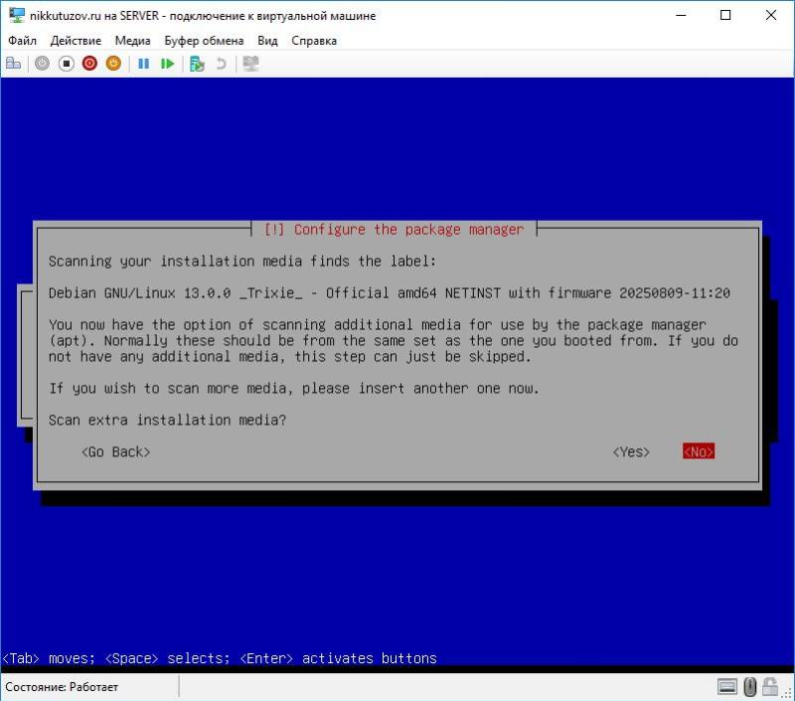The height and width of the screenshot is (701, 795).
Task: Open the Файл menu
Action: (22, 41)
